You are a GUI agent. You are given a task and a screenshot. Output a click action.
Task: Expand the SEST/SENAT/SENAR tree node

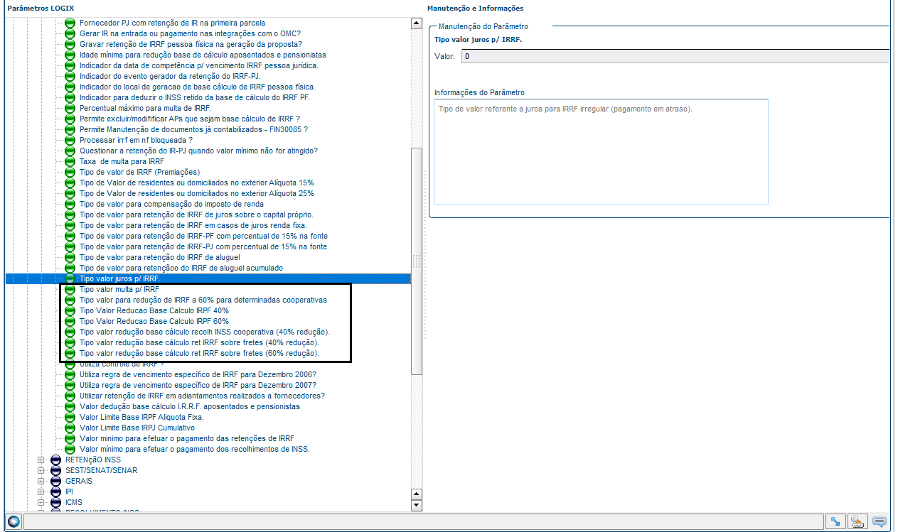(41, 470)
